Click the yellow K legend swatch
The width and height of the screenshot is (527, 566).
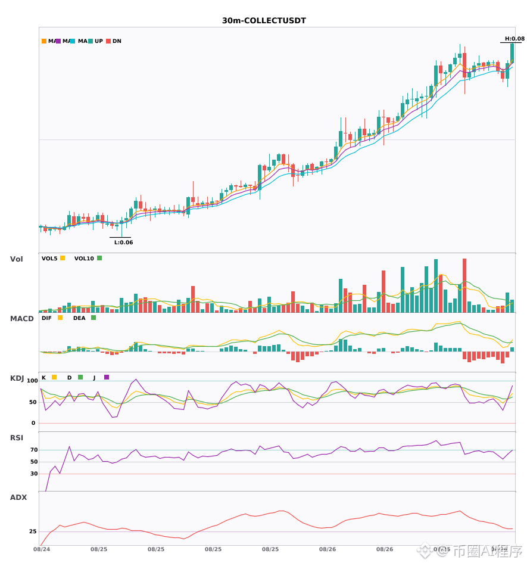click(54, 377)
